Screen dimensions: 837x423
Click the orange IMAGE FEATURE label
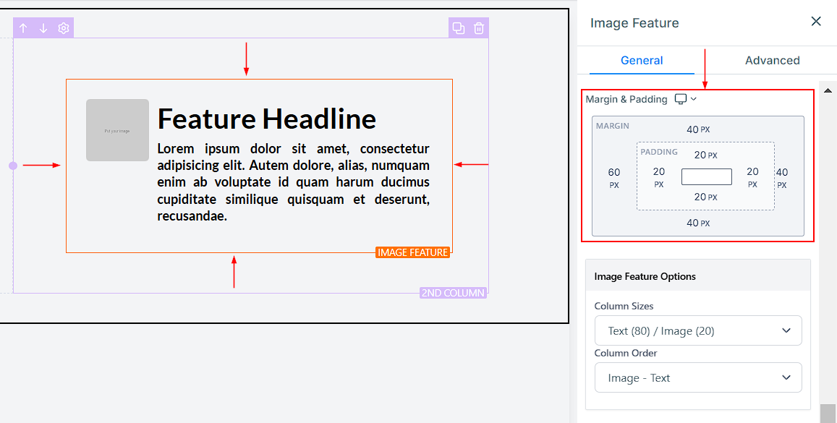(413, 252)
